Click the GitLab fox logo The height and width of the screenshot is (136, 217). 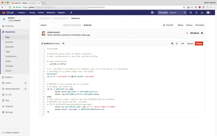pyautogui.click(x=4, y=13)
